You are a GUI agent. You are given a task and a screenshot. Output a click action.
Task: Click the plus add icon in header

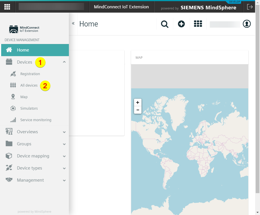point(181,24)
